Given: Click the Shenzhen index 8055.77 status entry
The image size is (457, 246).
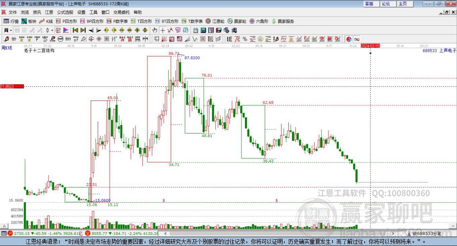Looking at the screenshot, I should 122,233.
